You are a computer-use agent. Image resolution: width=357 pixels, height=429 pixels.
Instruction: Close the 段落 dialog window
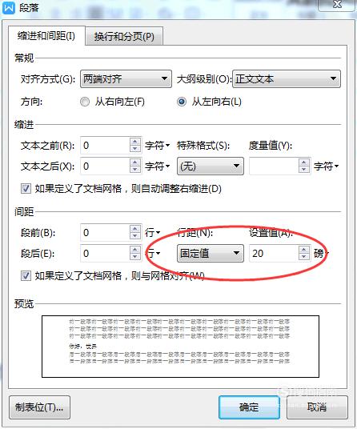click(338, 5)
